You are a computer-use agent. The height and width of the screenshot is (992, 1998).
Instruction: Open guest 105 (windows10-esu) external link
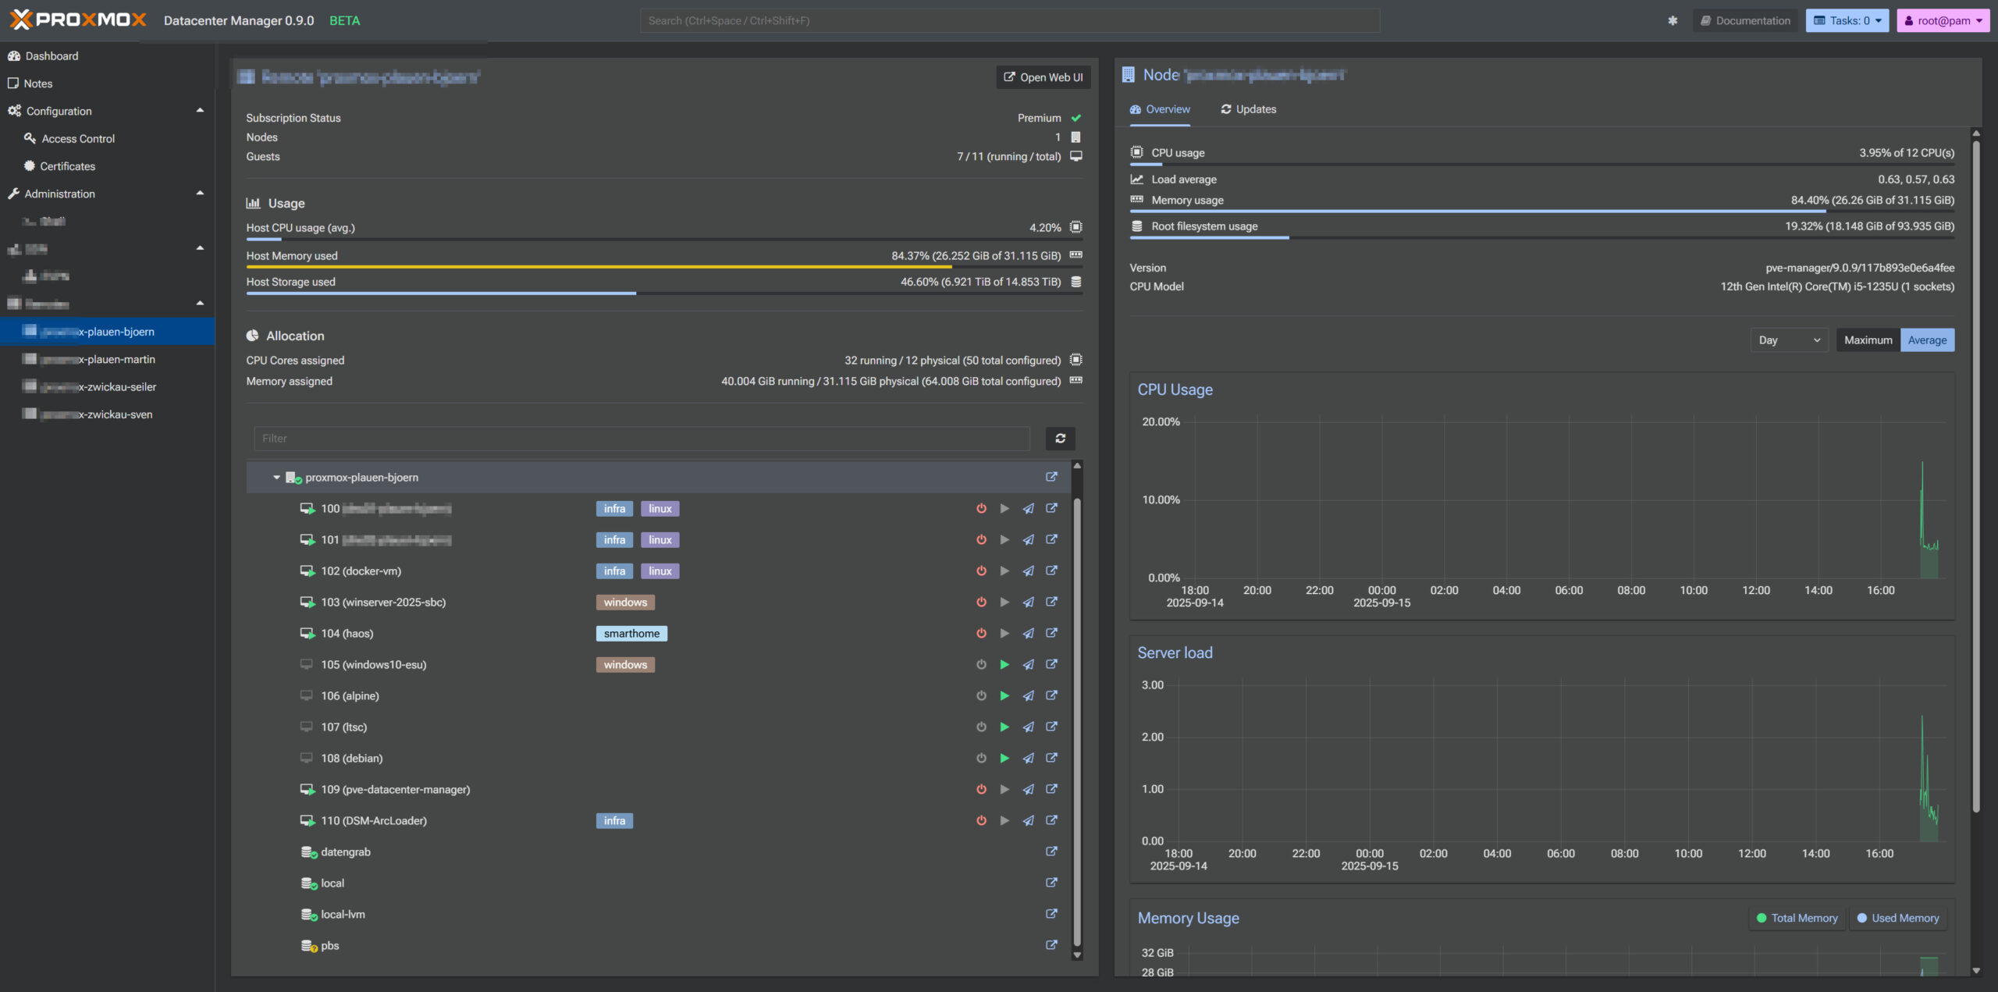pos(1051,664)
